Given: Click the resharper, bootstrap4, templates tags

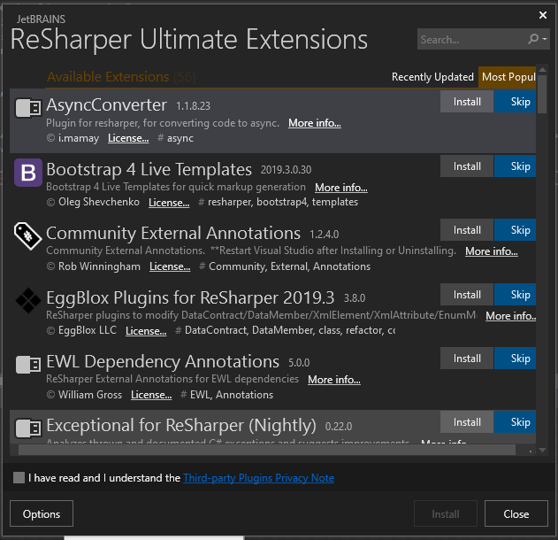Looking at the screenshot, I should click(x=283, y=202).
